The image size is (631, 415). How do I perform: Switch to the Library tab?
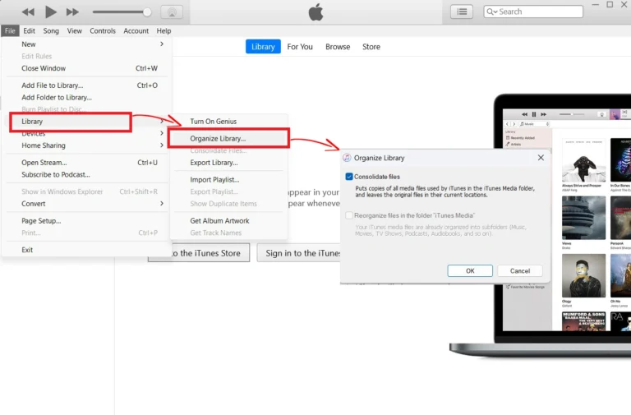tap(263, 47)
